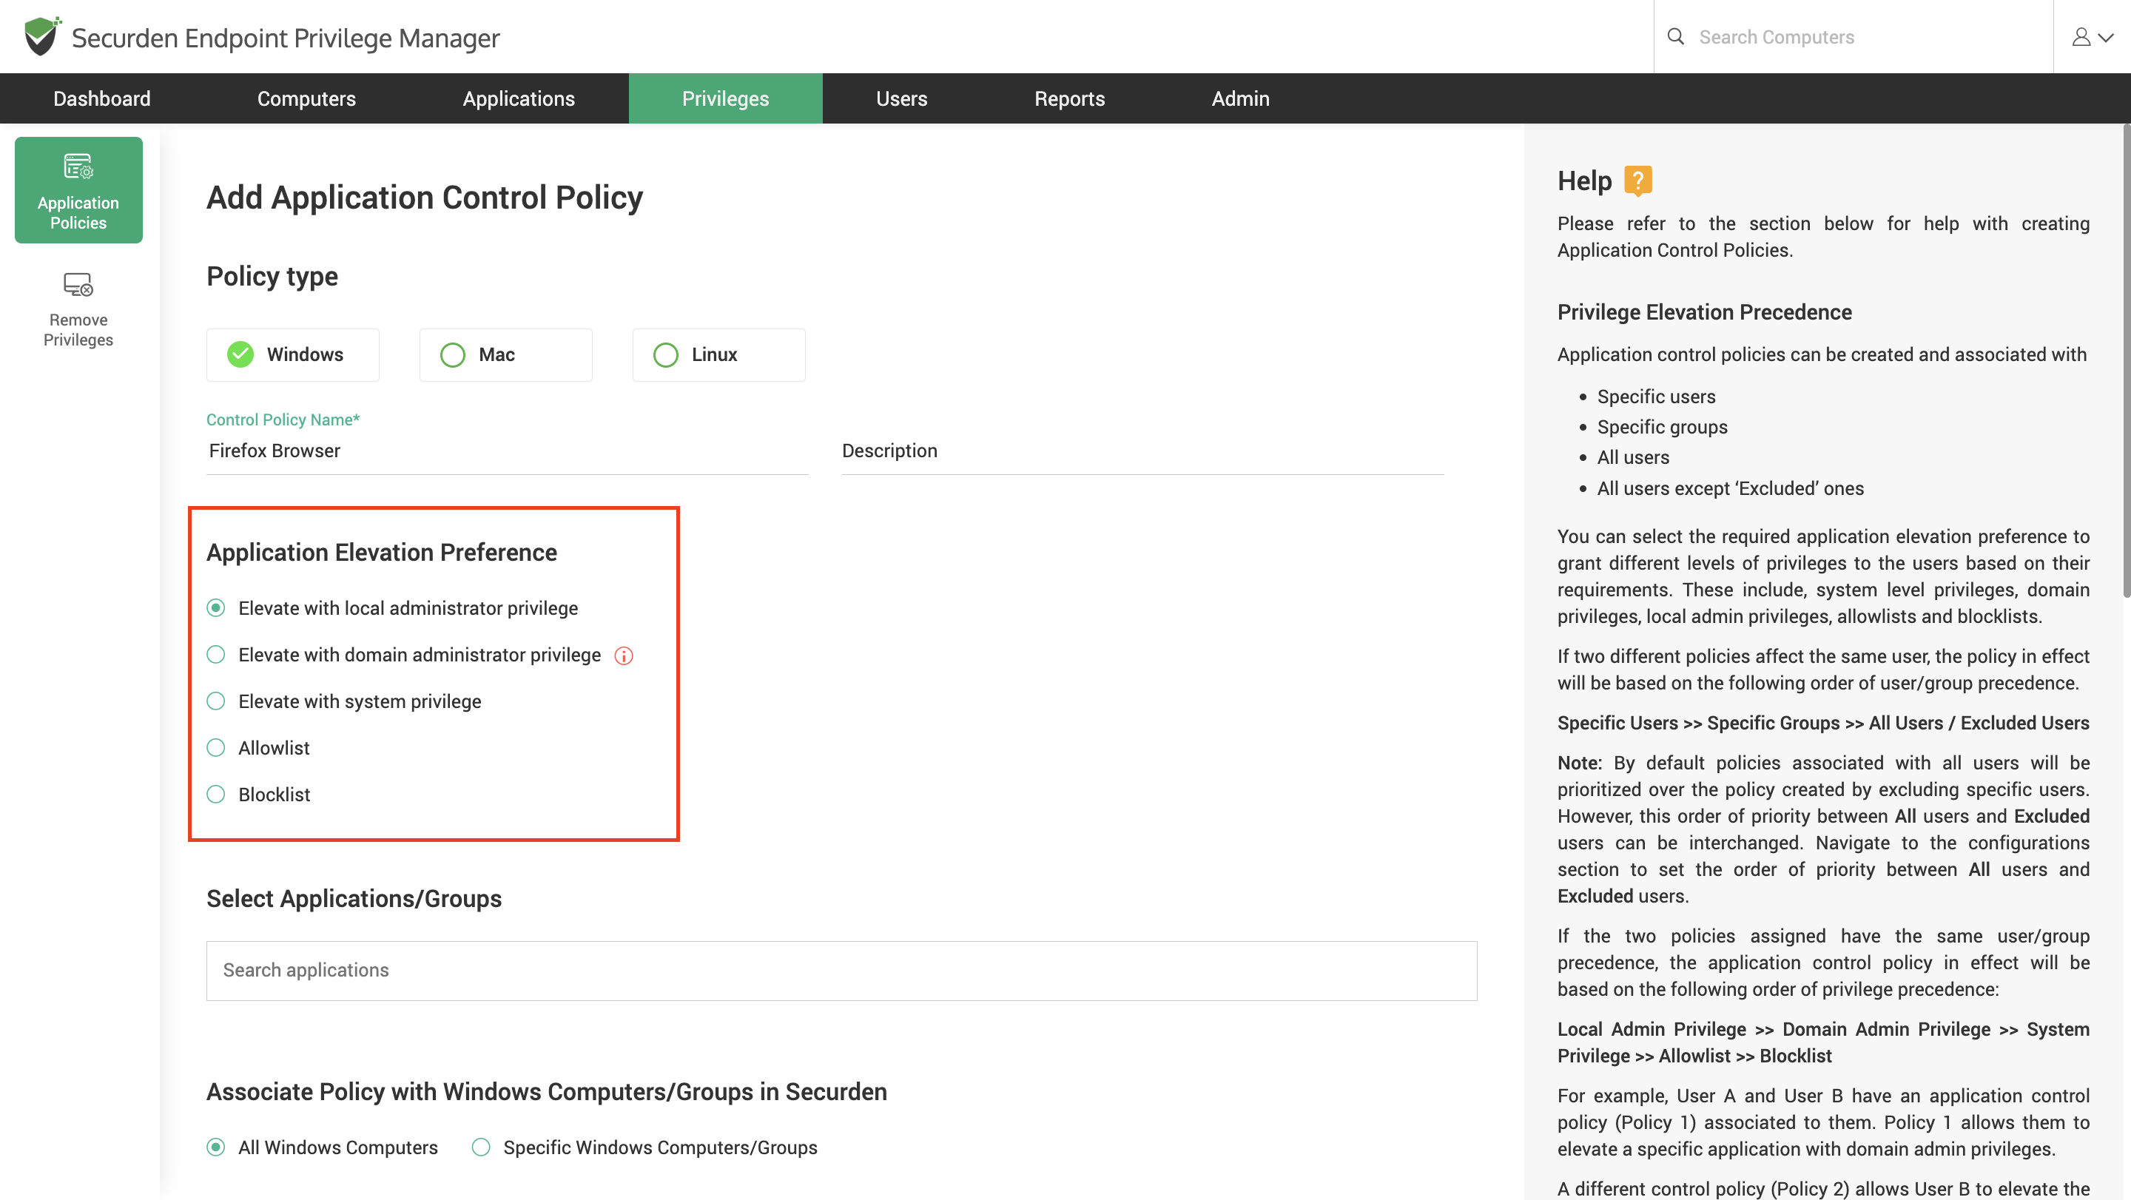Screen dimensions: 2131x1200
Task: Click the search magnifier icon
Action: coord(1676,36)
